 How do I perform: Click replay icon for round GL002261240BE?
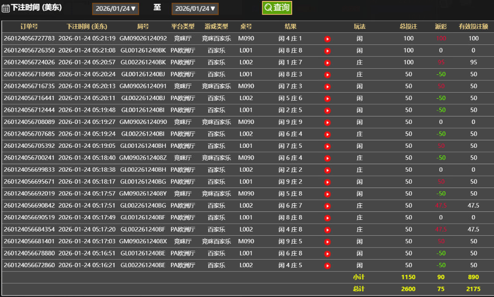[x=327, y=266]
